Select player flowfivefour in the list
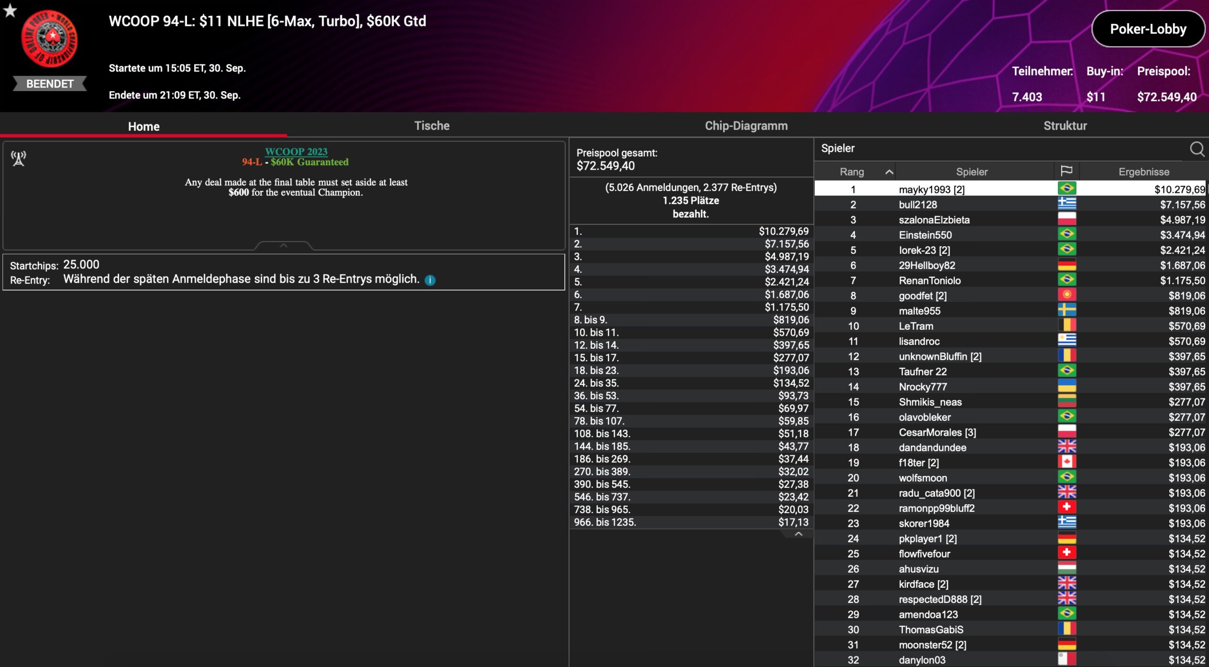The image size is (1209, 667). 1010,553
